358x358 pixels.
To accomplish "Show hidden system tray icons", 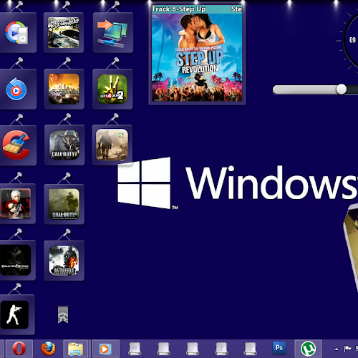I will point(337,349).
